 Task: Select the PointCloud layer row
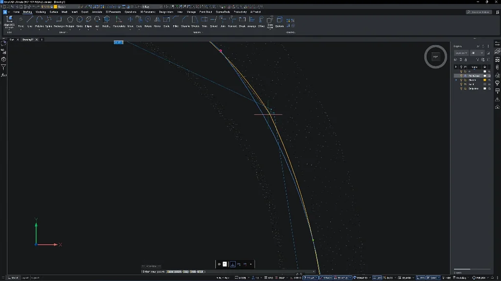coord(472,76)
